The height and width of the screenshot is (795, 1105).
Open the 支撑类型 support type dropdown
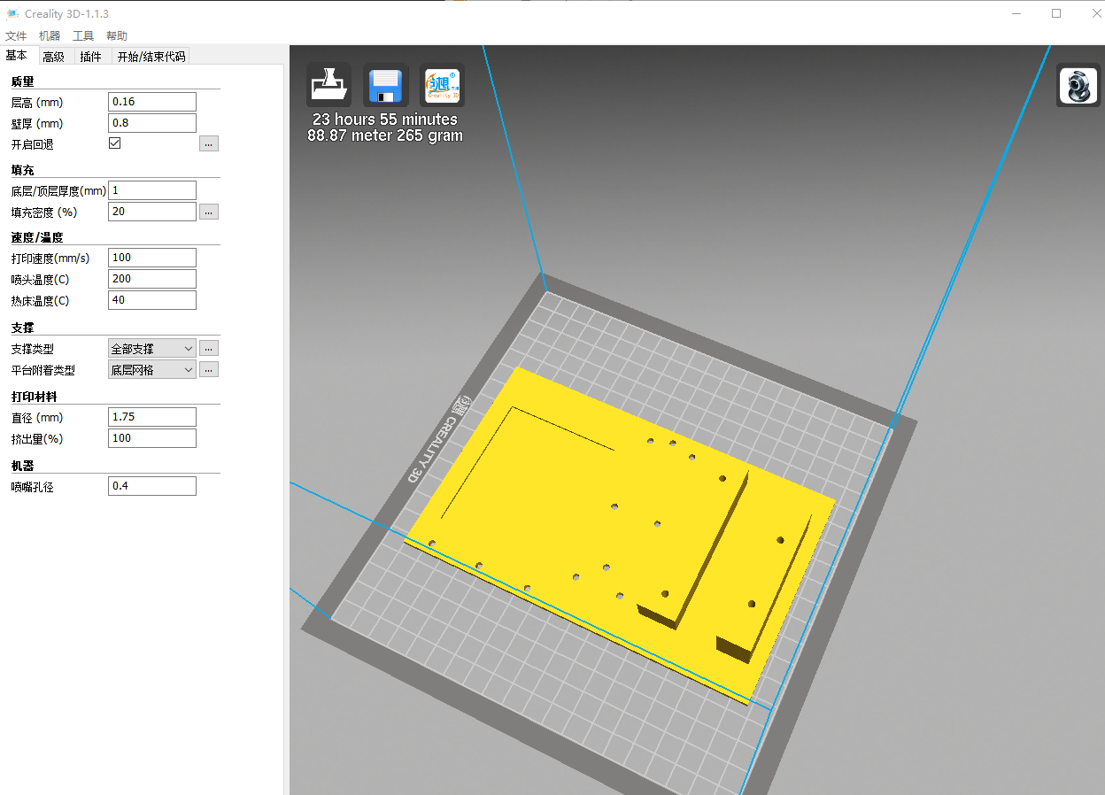[x=152, y=349]
